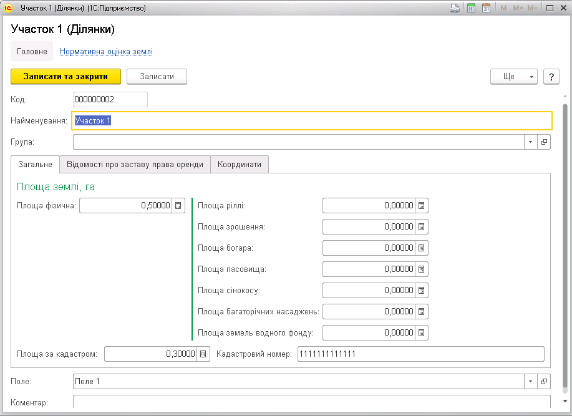Expand the Поле dropdown list
This screenshot has height=416, width=572.
coord(530,381)
